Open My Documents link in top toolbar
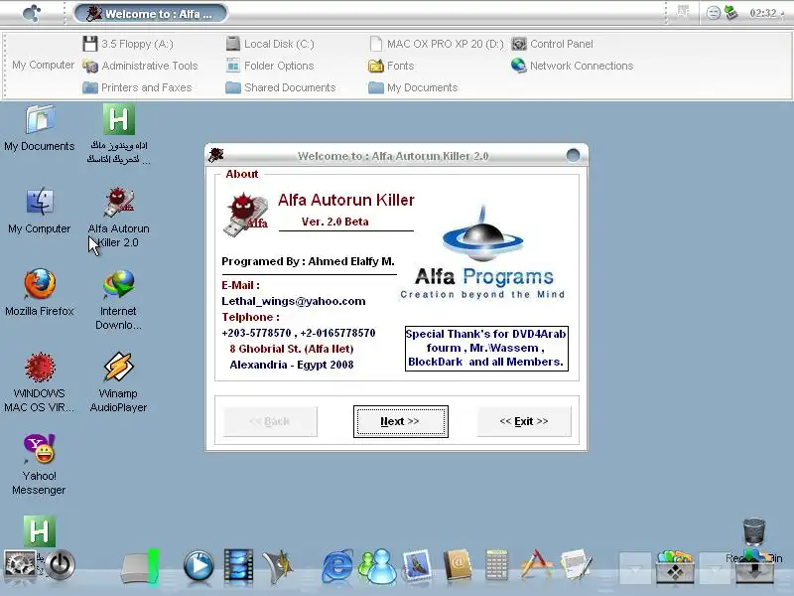This screenshot has width=794, height=596. click(413, 87)
